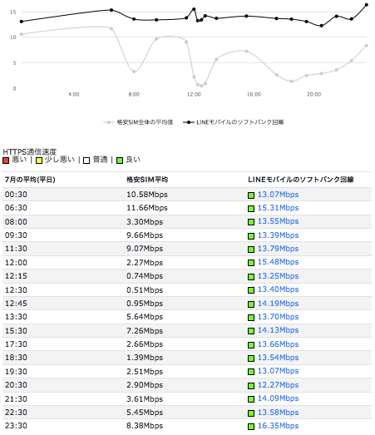Click the 7月の平均(平日) column header

point(30,180)
